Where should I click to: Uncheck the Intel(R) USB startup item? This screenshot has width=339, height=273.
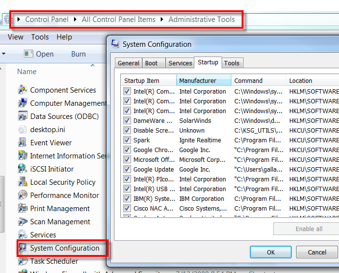127,189
